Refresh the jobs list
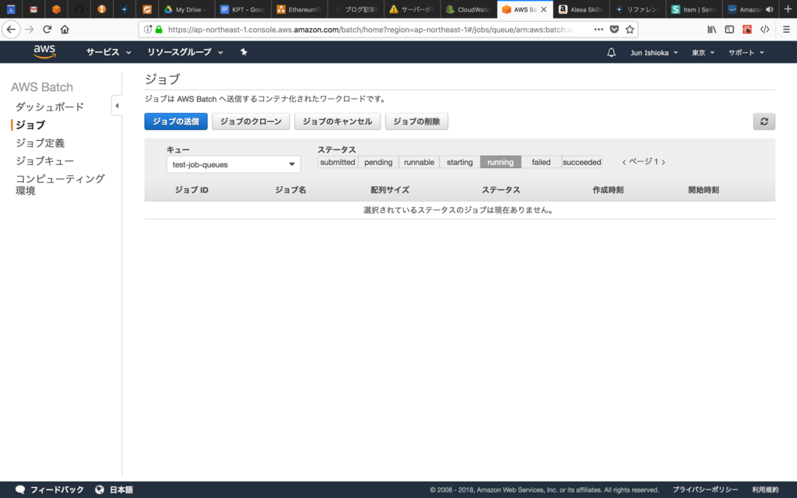This screenshot has height=498, width=797. tap(764, 121)
